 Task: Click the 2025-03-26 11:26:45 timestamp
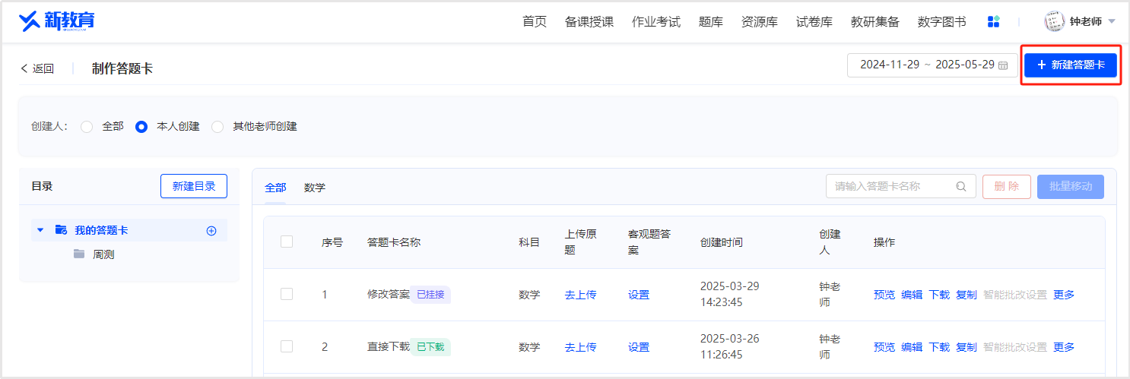pos(730,346)
